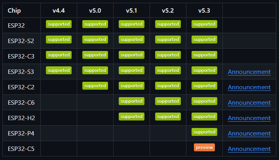Click the ESP32-C3 v4.4 supported badge
This screenshot has height=160, width=279.
click(59, 55)
